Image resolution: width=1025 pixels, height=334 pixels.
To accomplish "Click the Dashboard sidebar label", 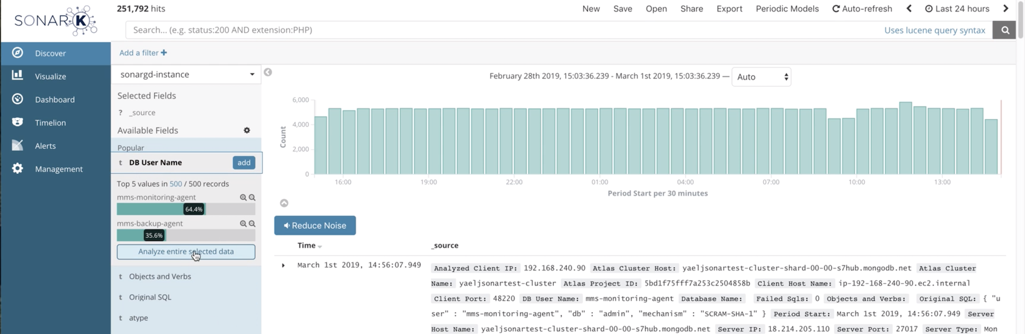I will 55,99.
